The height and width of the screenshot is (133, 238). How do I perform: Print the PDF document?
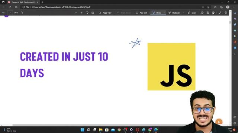click(202, 13)
